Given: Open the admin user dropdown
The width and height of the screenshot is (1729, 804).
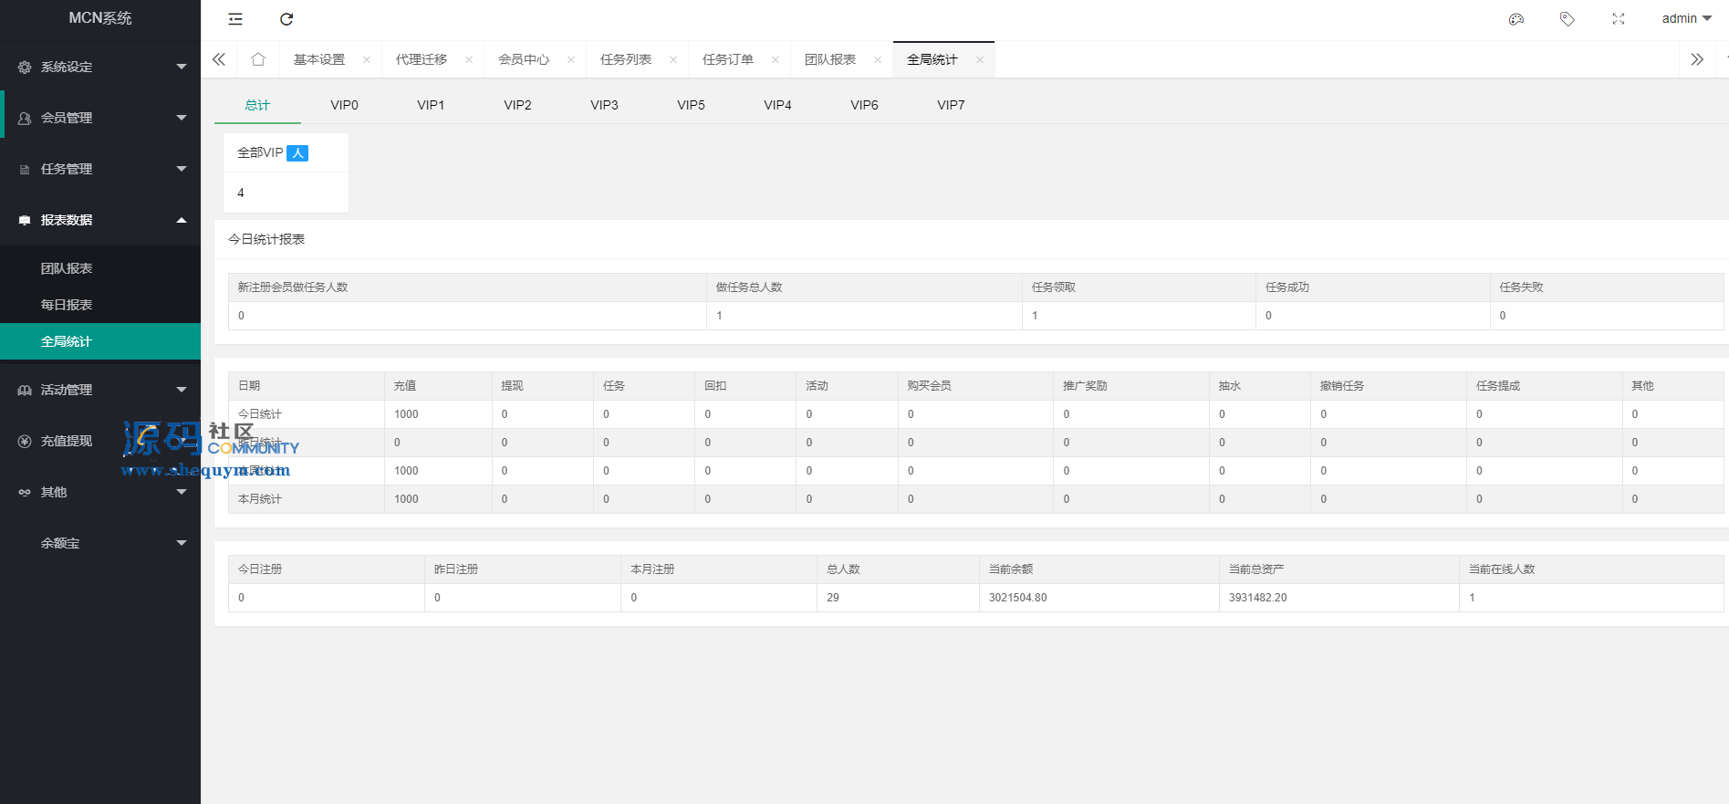Looking at the screenshot, I should (1686, 18).
